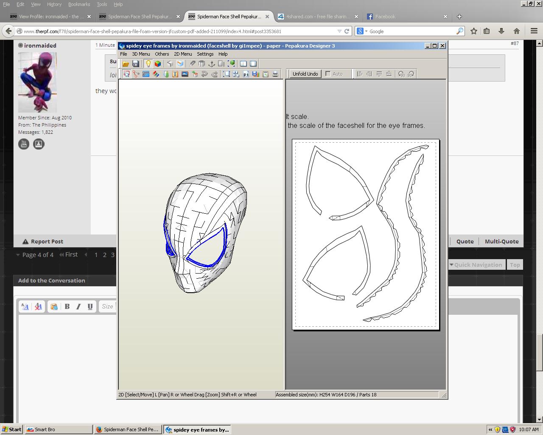Click the Start button on taskbar

(12, 429)
